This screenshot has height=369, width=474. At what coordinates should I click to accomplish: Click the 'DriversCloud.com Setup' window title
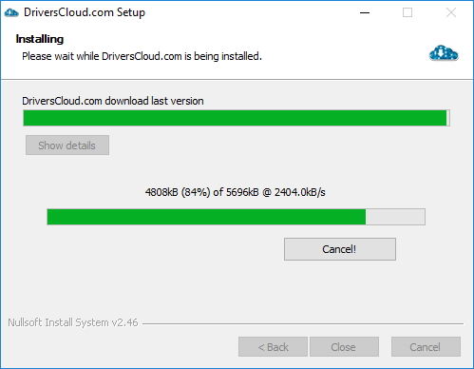click(x=85, y=12)
